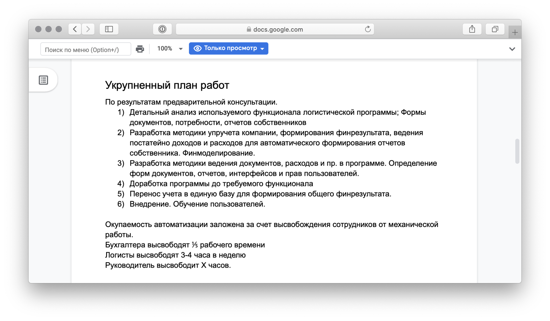The image size is (550, 321).
Task: Expand the hidden menus chevron
Action: (x=512, y=49)
